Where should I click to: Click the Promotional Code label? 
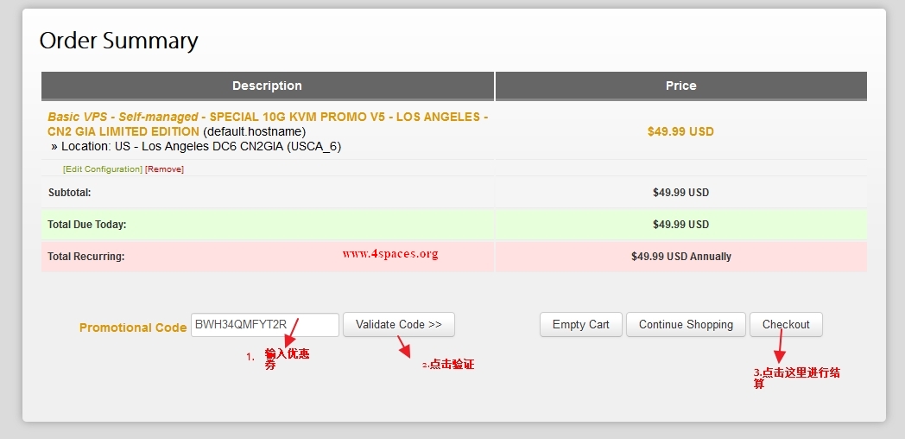[133, 328]
